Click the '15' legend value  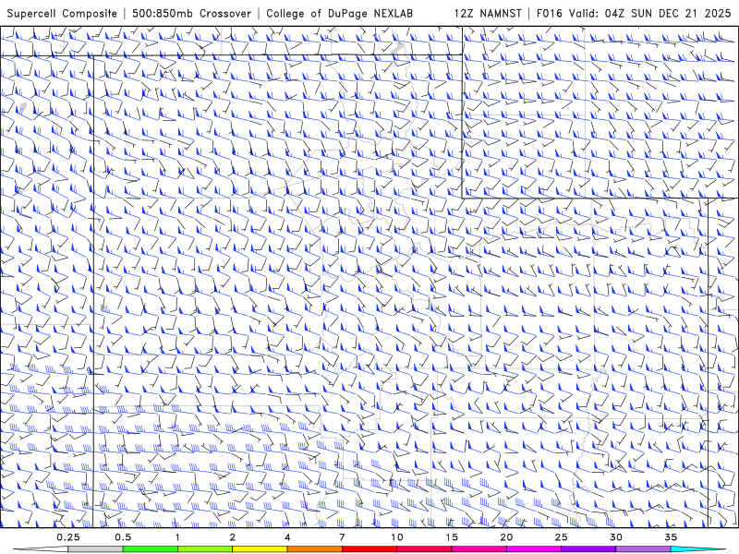point(452,537)
